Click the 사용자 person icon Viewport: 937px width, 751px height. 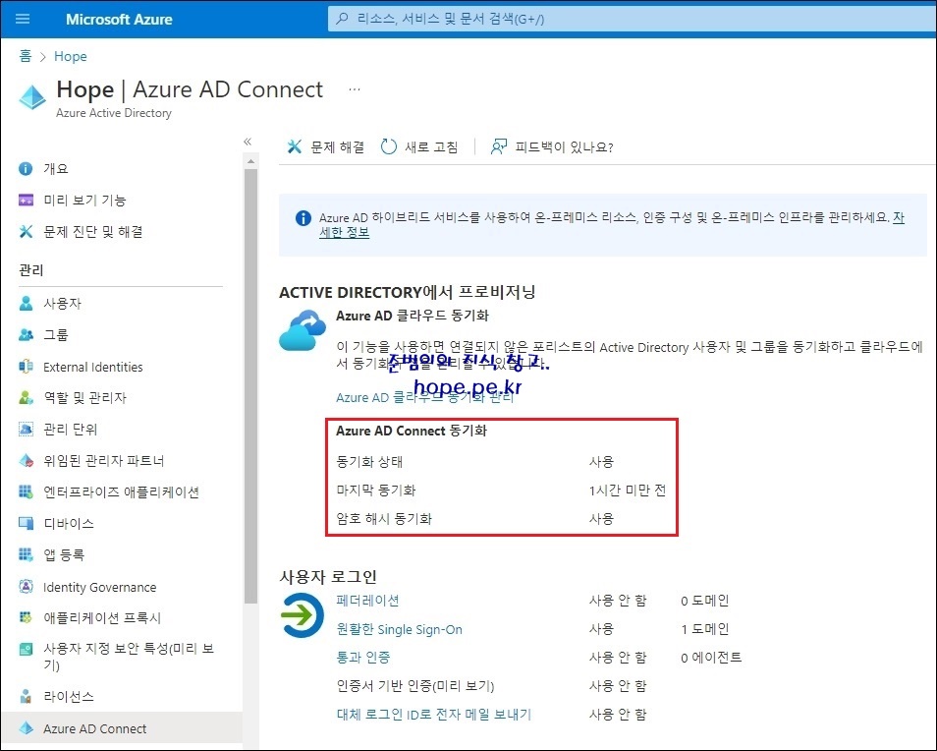[26, 303]
